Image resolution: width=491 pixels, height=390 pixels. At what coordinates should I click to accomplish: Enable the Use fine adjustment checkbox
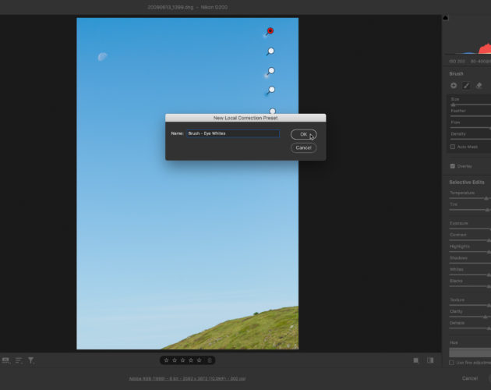pos(451,363)
